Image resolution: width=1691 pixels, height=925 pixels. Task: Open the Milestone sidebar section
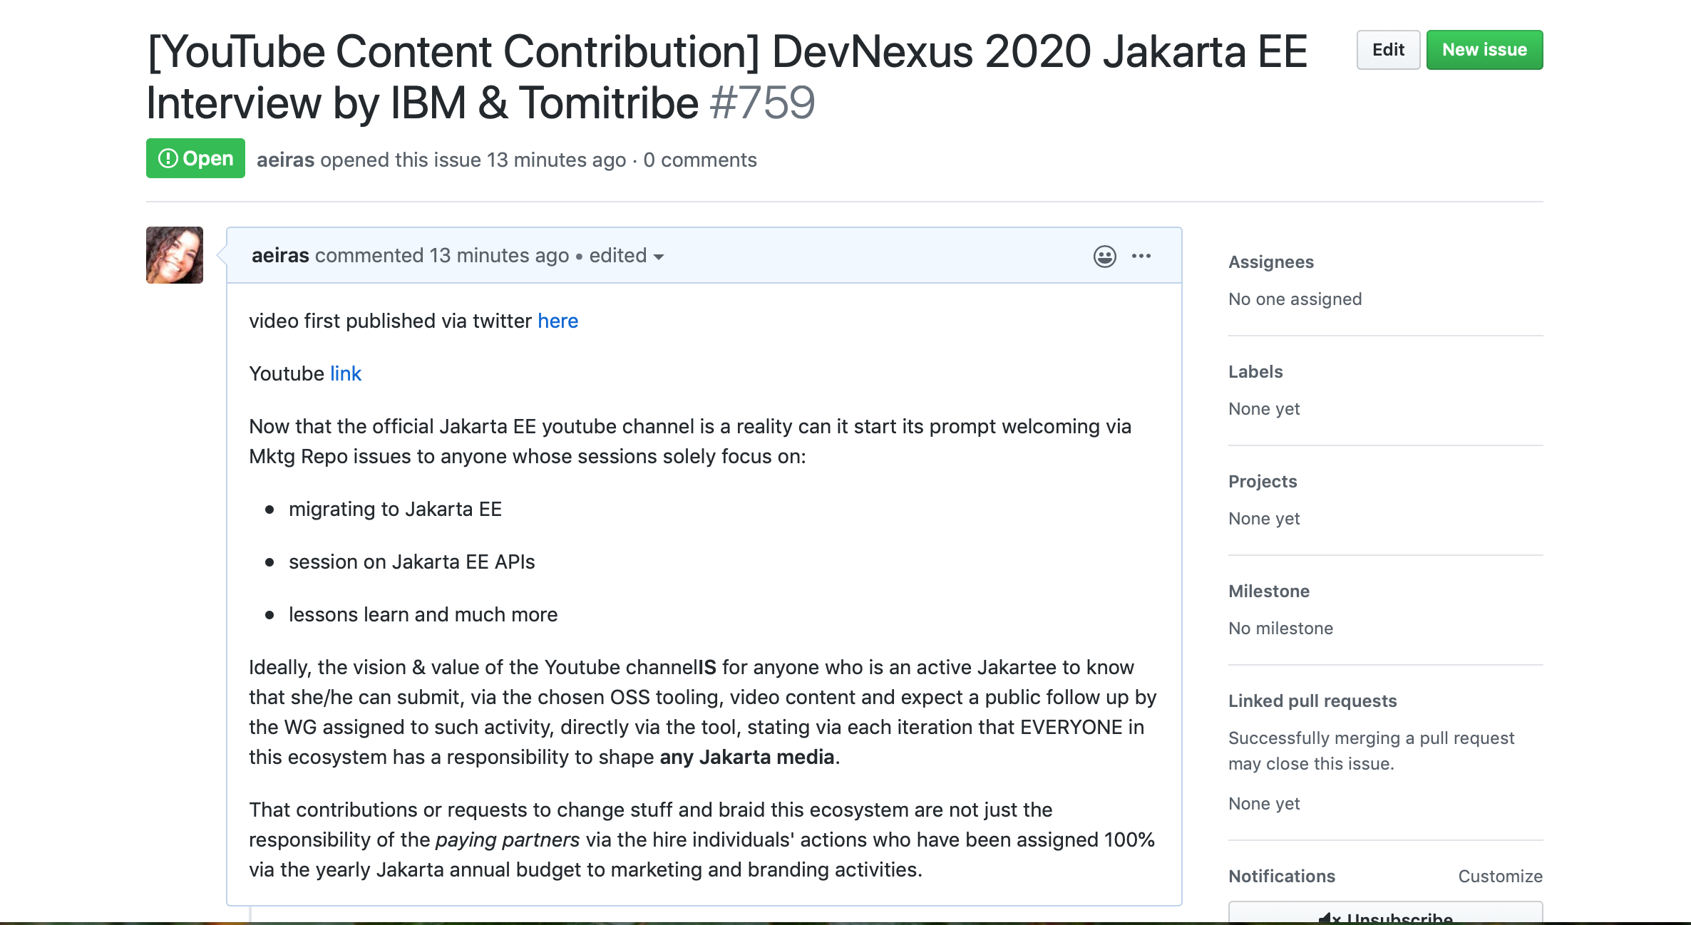(1268, 591)
